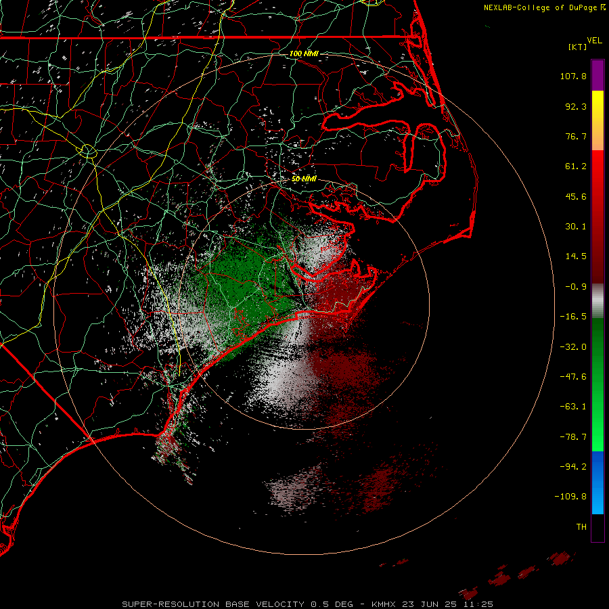This screenshot has height=609, width=609.
Task: Pick the -78.7 scale value
Action: pos(573,437)
